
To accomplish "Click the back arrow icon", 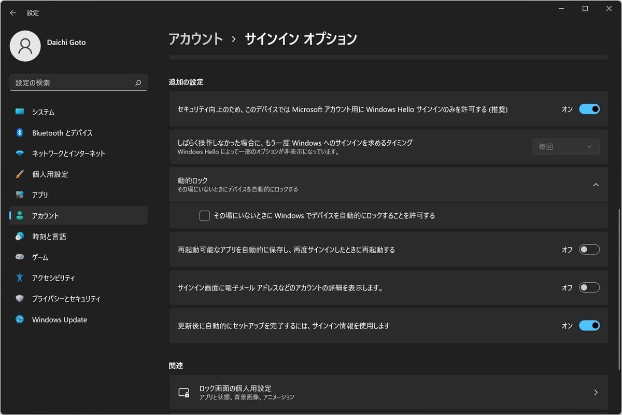I will [x=13, y=13].
